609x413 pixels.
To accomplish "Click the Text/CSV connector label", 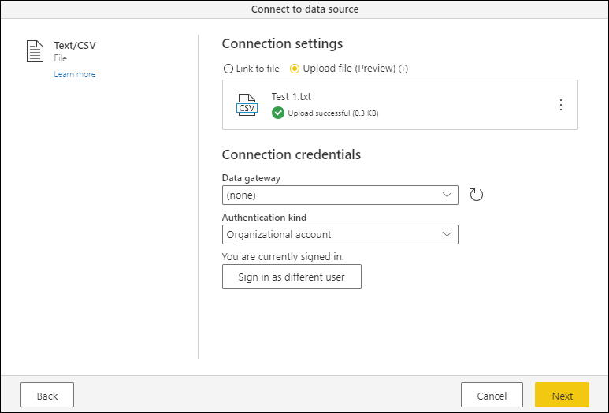I will point(75,46).
